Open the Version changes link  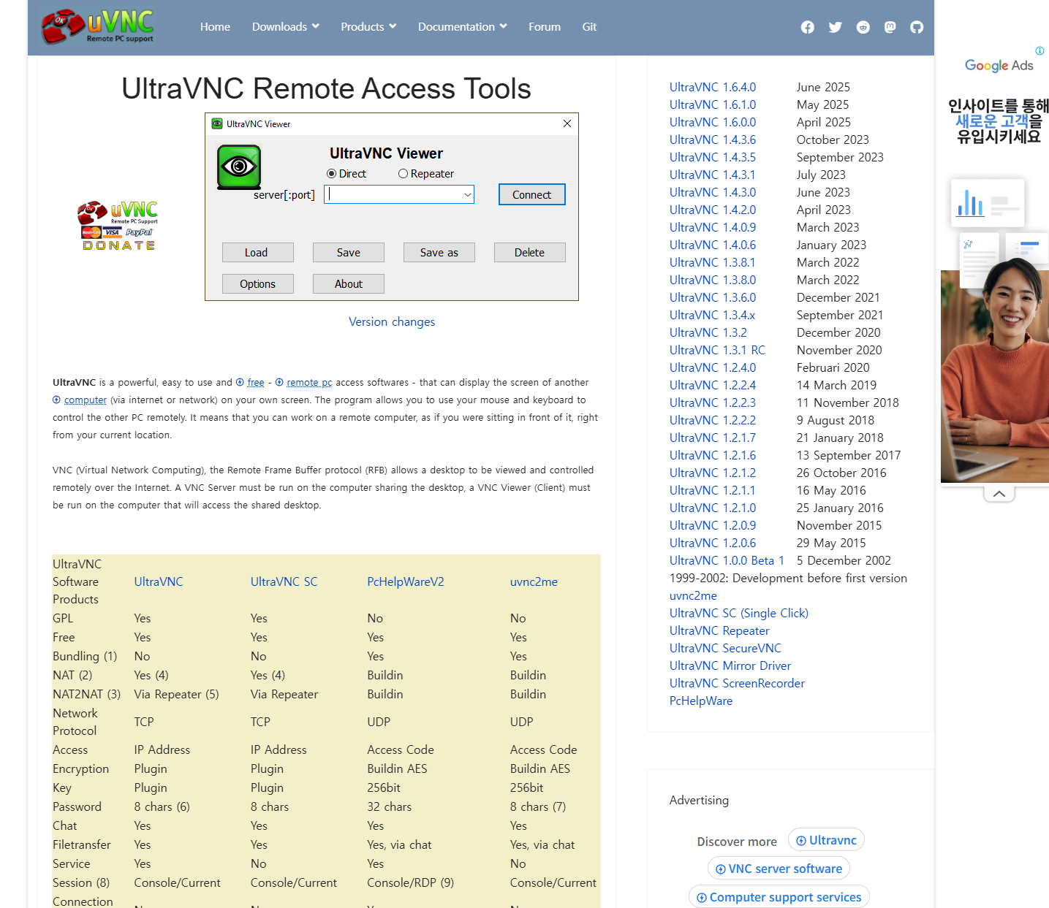392,321
